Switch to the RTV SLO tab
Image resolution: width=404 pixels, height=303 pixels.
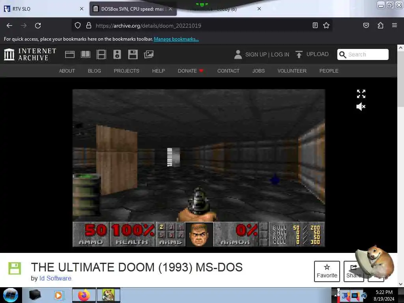44,9
